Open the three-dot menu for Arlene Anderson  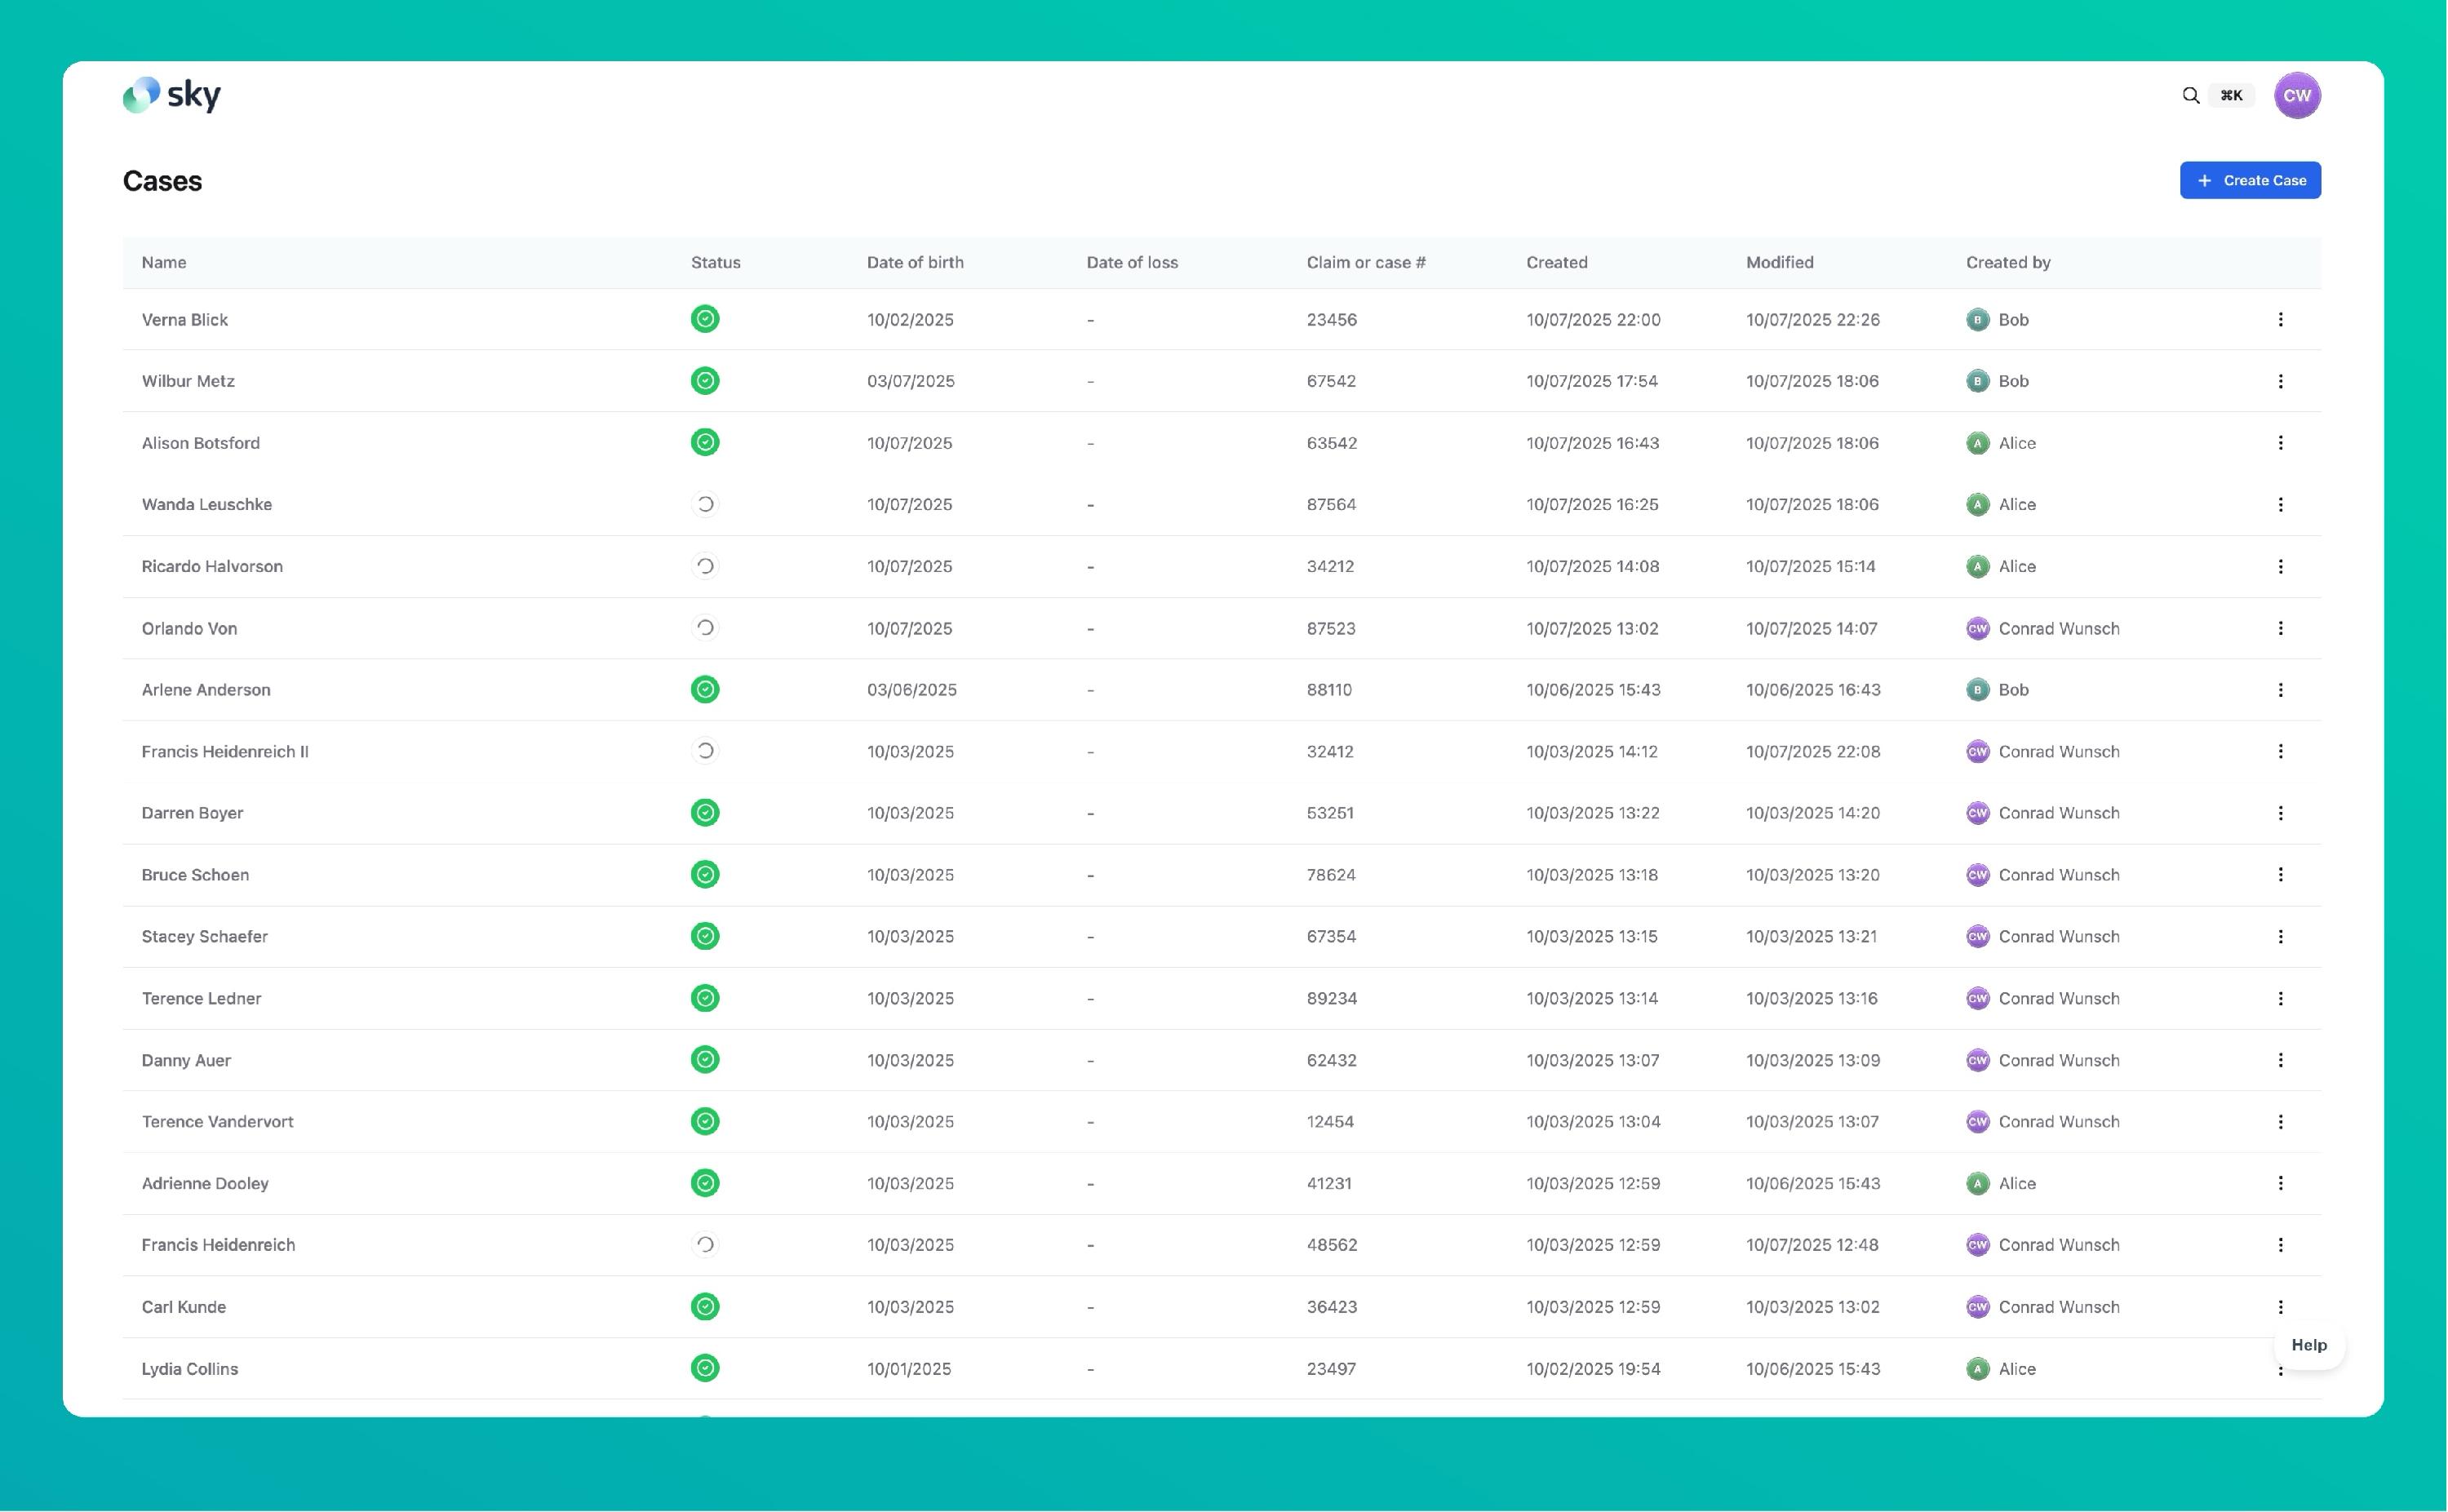(x=2280, y=690)
